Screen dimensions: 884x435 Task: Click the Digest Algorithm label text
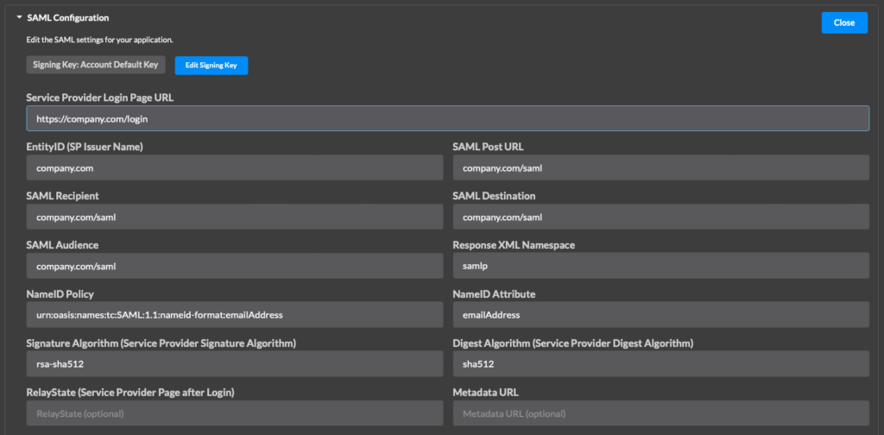(x=573, y=344)
